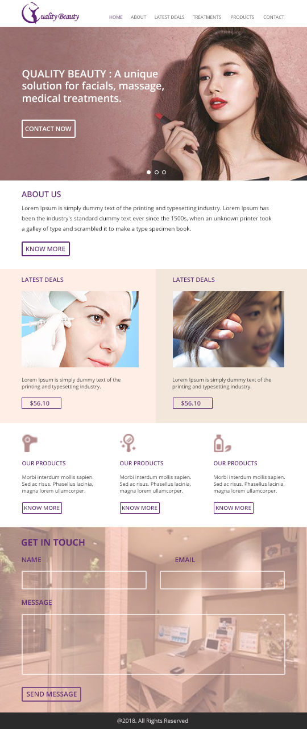
Task: Click the Quality Beauty logo
Action: tap(51, 14)
